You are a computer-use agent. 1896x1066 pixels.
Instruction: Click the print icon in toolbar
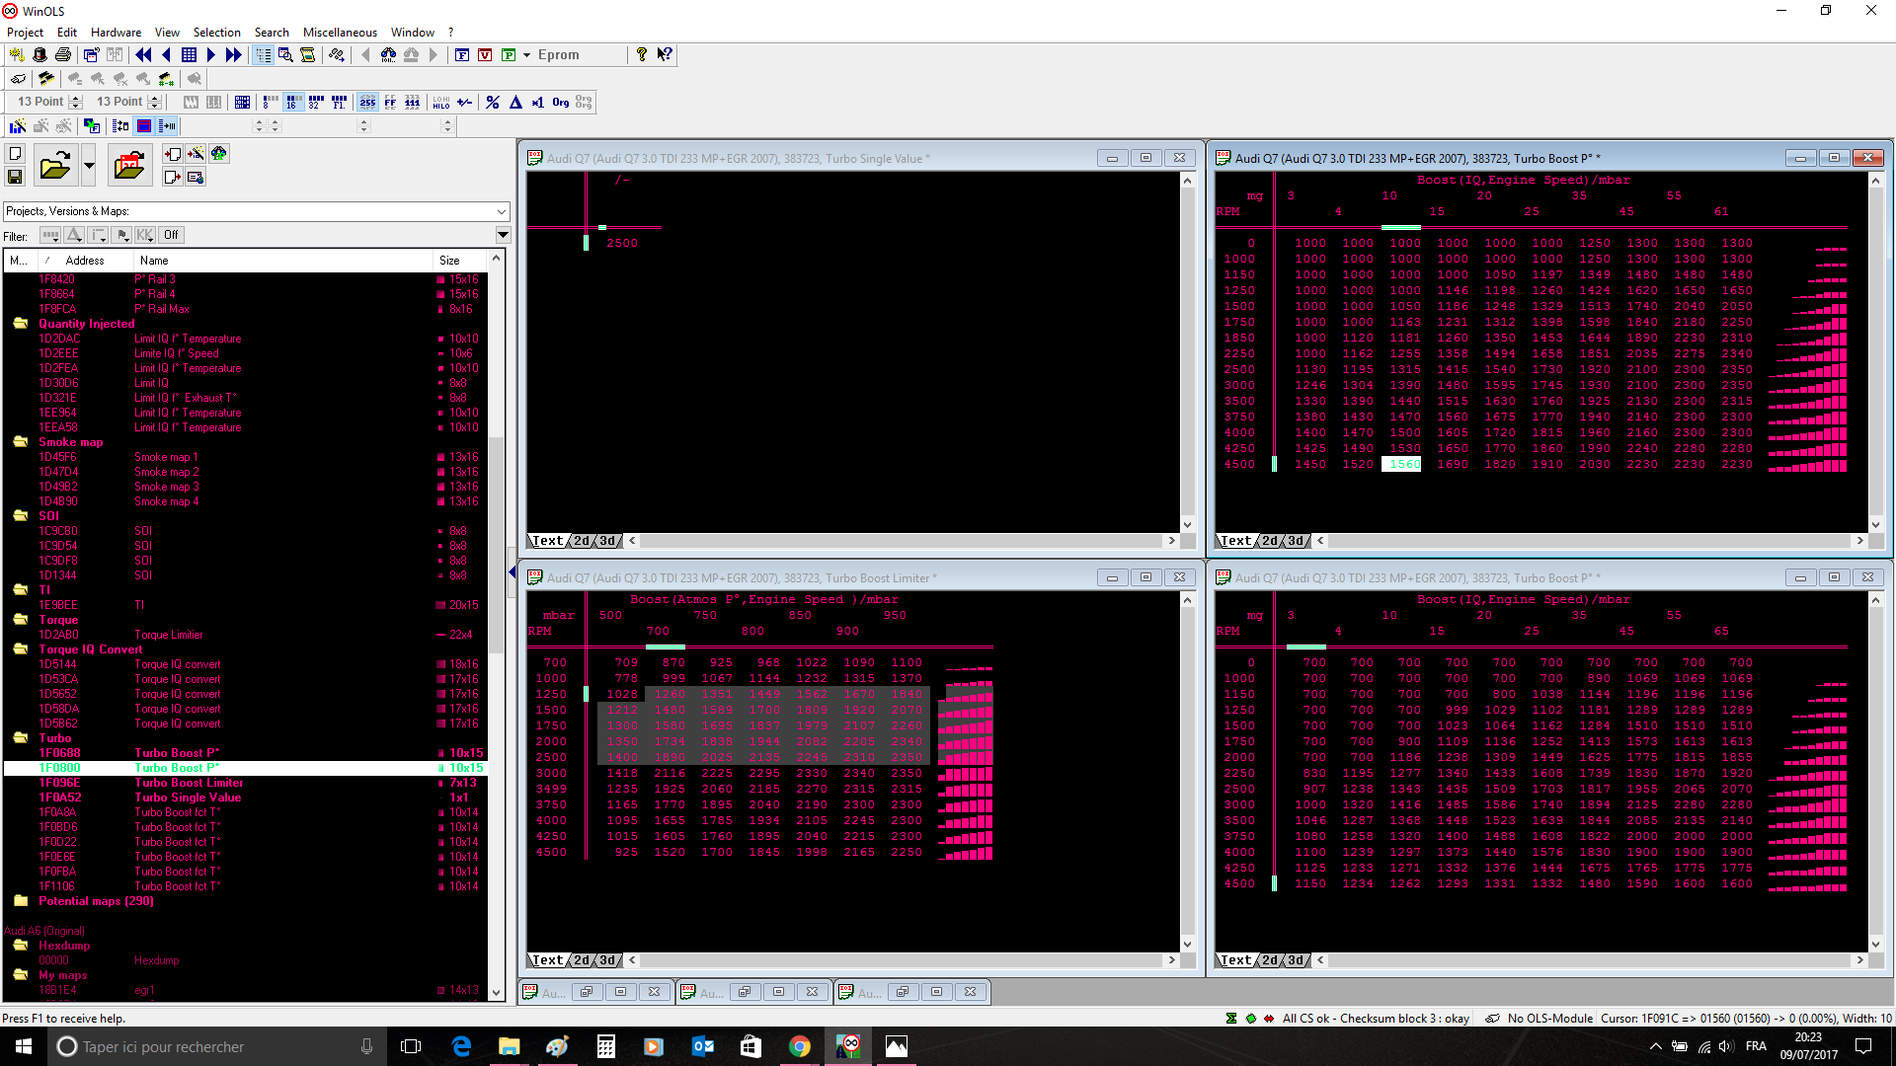pos(63,55)
